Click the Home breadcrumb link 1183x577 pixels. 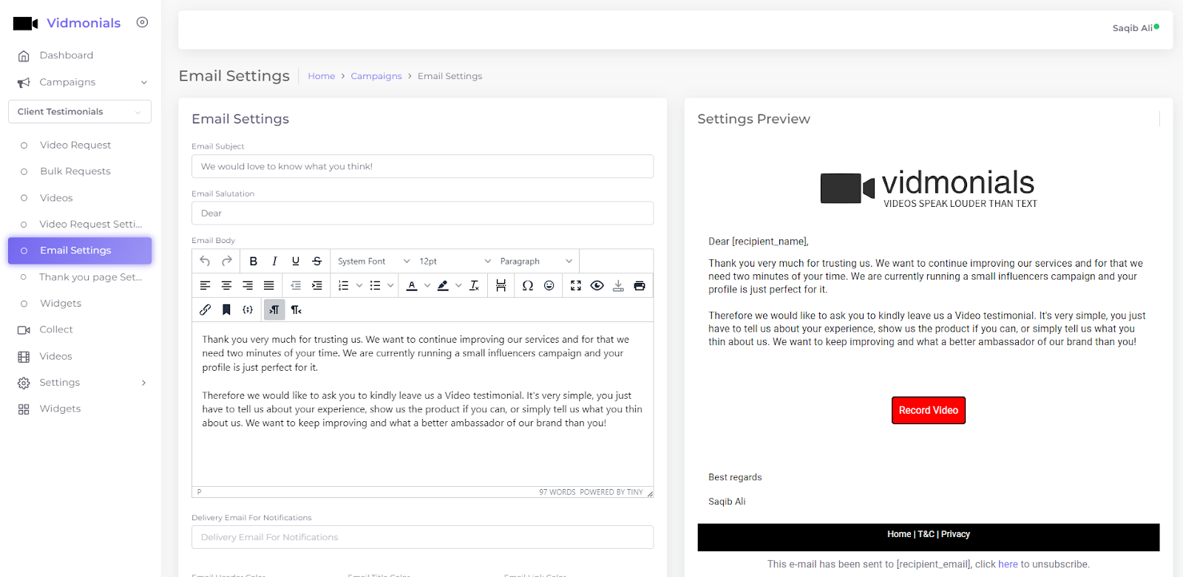(322, 76)
